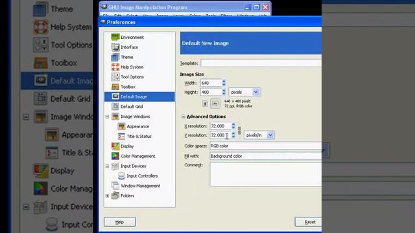Screen dimensions: 415x233
Task: Decrease the Height value with down arrow
Action: (224, 94)
